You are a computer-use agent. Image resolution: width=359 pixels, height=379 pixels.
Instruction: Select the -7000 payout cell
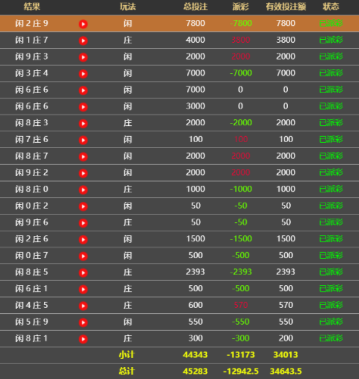(241, 73)
